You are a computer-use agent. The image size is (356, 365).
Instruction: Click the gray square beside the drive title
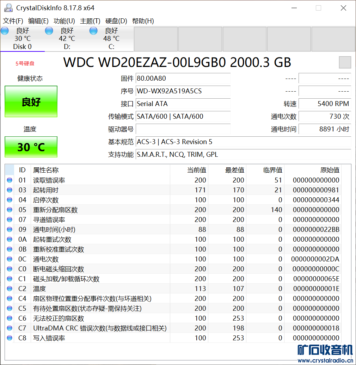pos(345,62)
